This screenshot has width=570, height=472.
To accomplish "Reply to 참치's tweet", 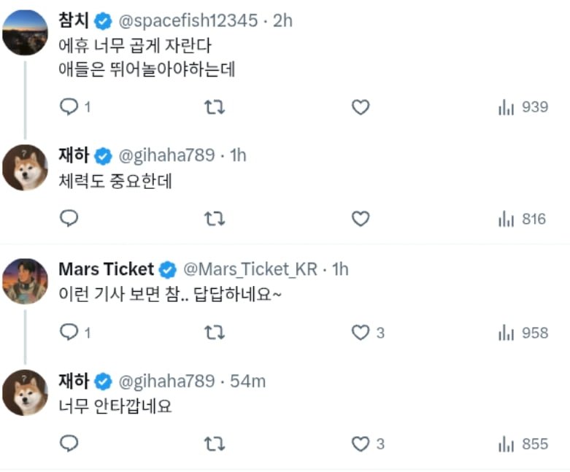I will pos(69,107).
